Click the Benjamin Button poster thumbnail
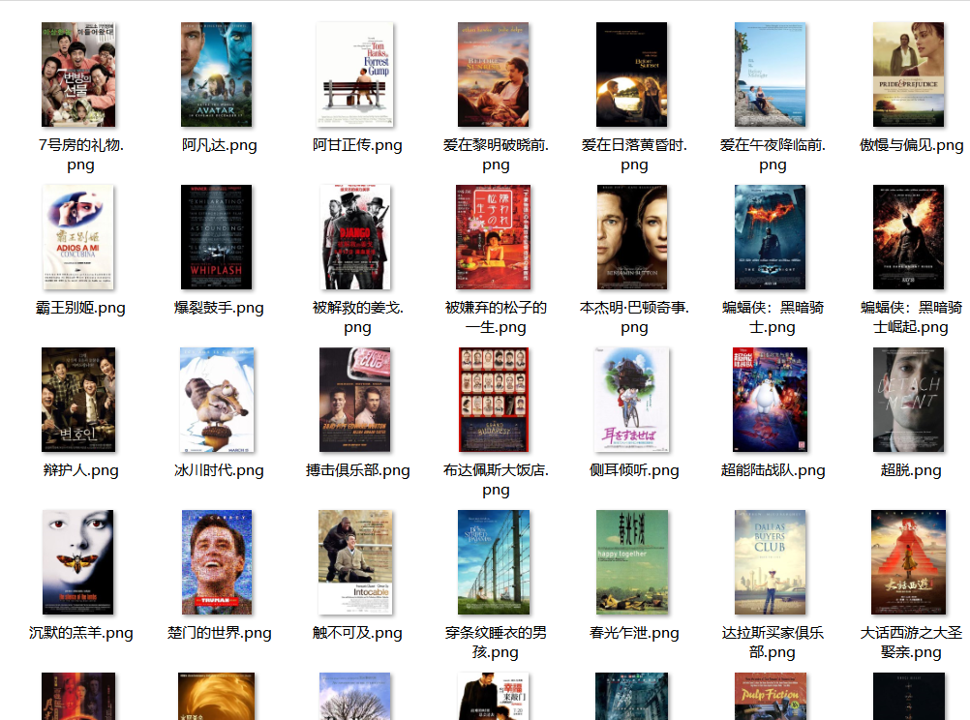This screenshot has width=970, height=720. point(631,237)
